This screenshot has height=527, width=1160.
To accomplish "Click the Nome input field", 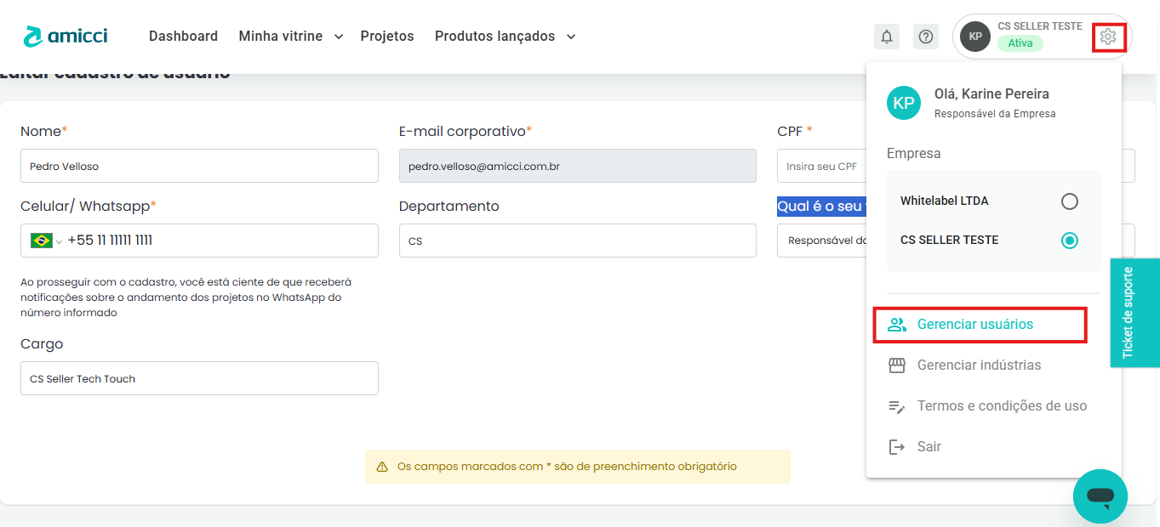I will [x=199, y=166].
